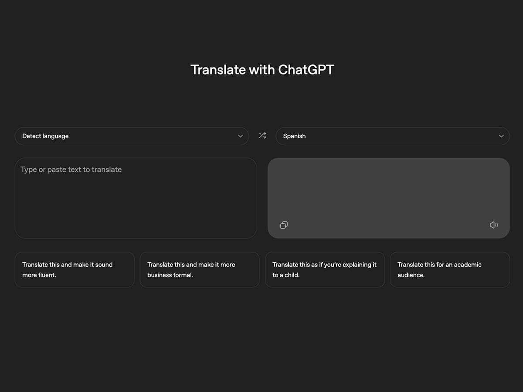
Task: Choose 'make it more business formal' suggestion
Action: tap(199, 270)
